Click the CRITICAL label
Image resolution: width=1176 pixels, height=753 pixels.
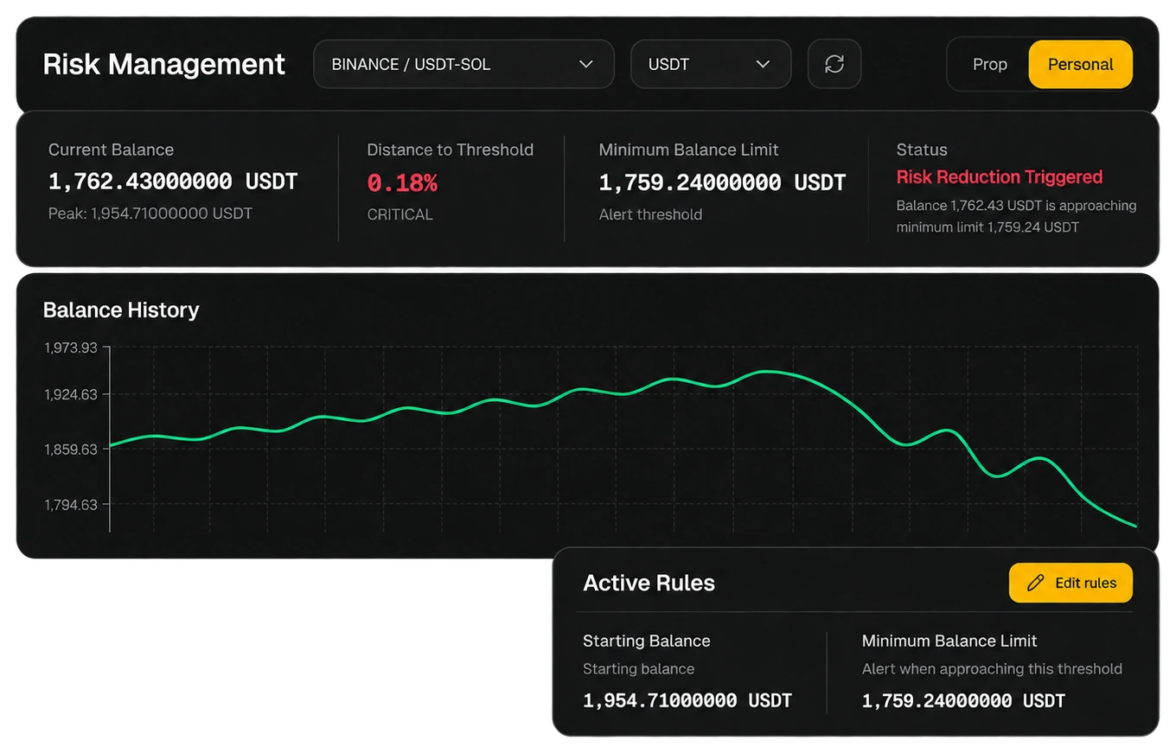[x=399, y=214]
